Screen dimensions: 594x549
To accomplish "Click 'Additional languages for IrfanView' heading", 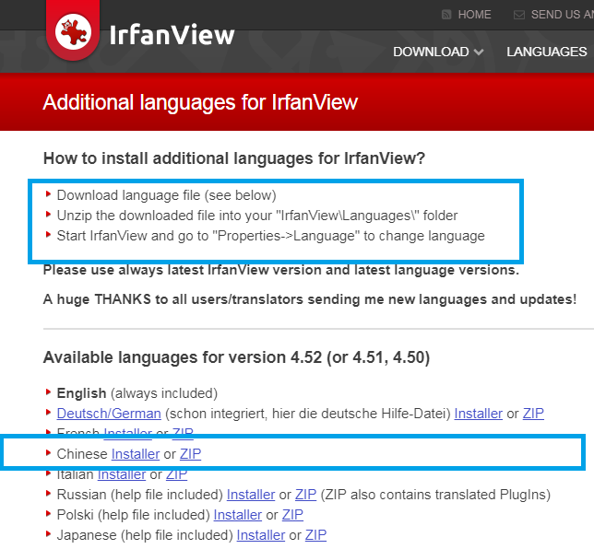I will (x=200, y=102).
